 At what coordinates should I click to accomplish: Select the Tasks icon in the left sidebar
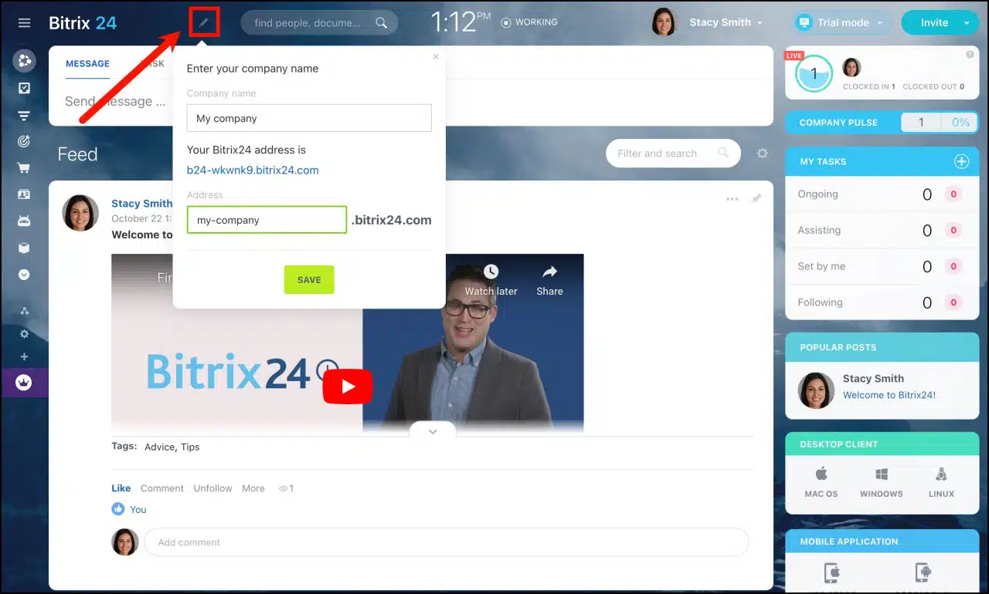pyautogui.click(x=24, y=89)
